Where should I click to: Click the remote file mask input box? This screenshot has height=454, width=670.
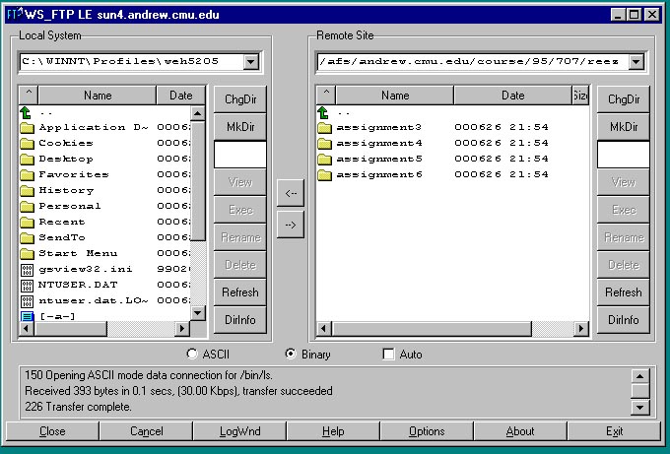[624, 155]
